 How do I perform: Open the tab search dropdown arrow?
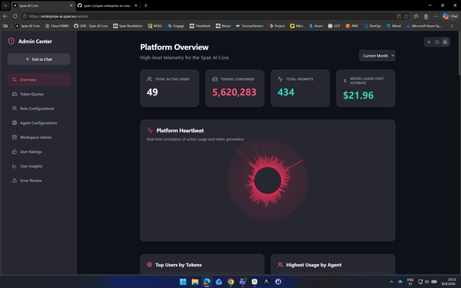point(5,5)
